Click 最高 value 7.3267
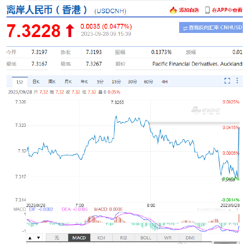The image size is (252, 244). click(93, 64)
